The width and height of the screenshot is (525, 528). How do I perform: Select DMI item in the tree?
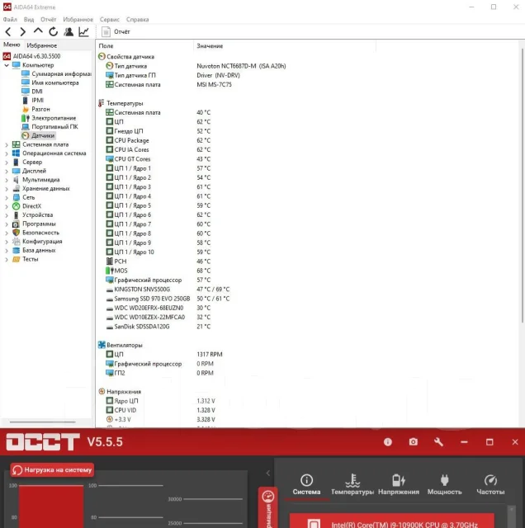pos(32,92)
